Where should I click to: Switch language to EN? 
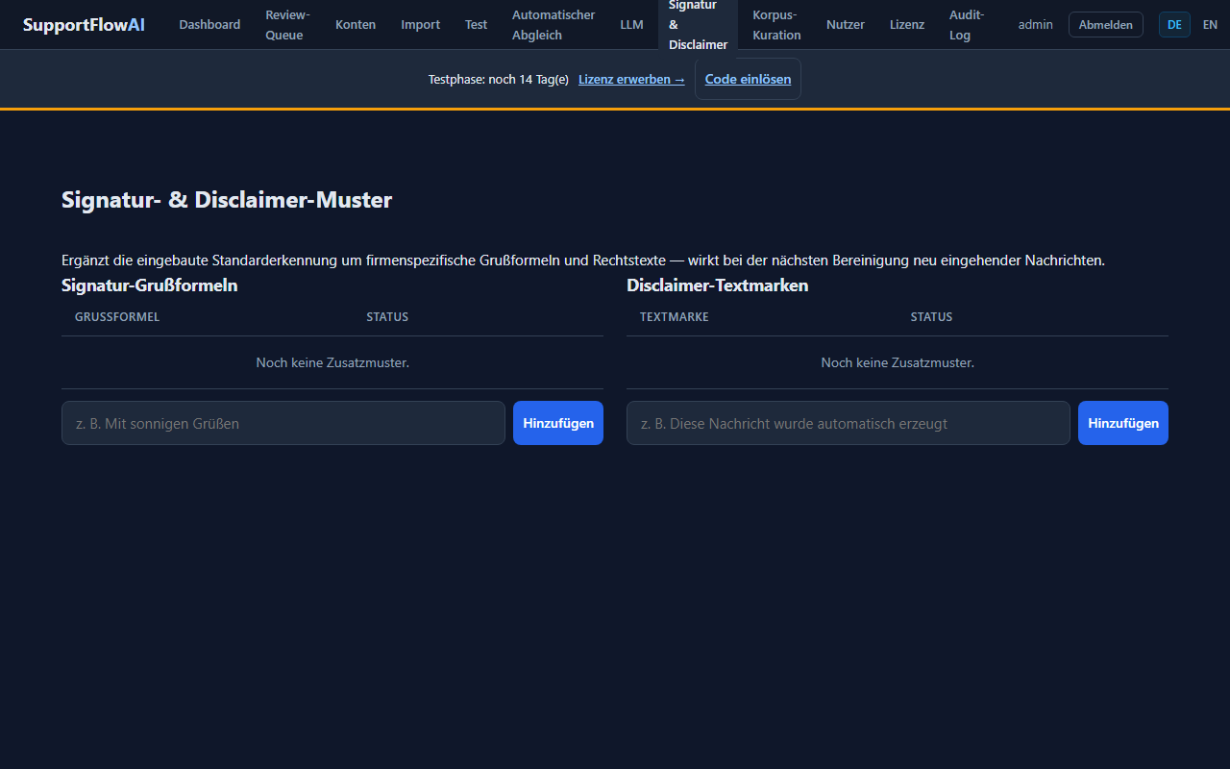1210,25
